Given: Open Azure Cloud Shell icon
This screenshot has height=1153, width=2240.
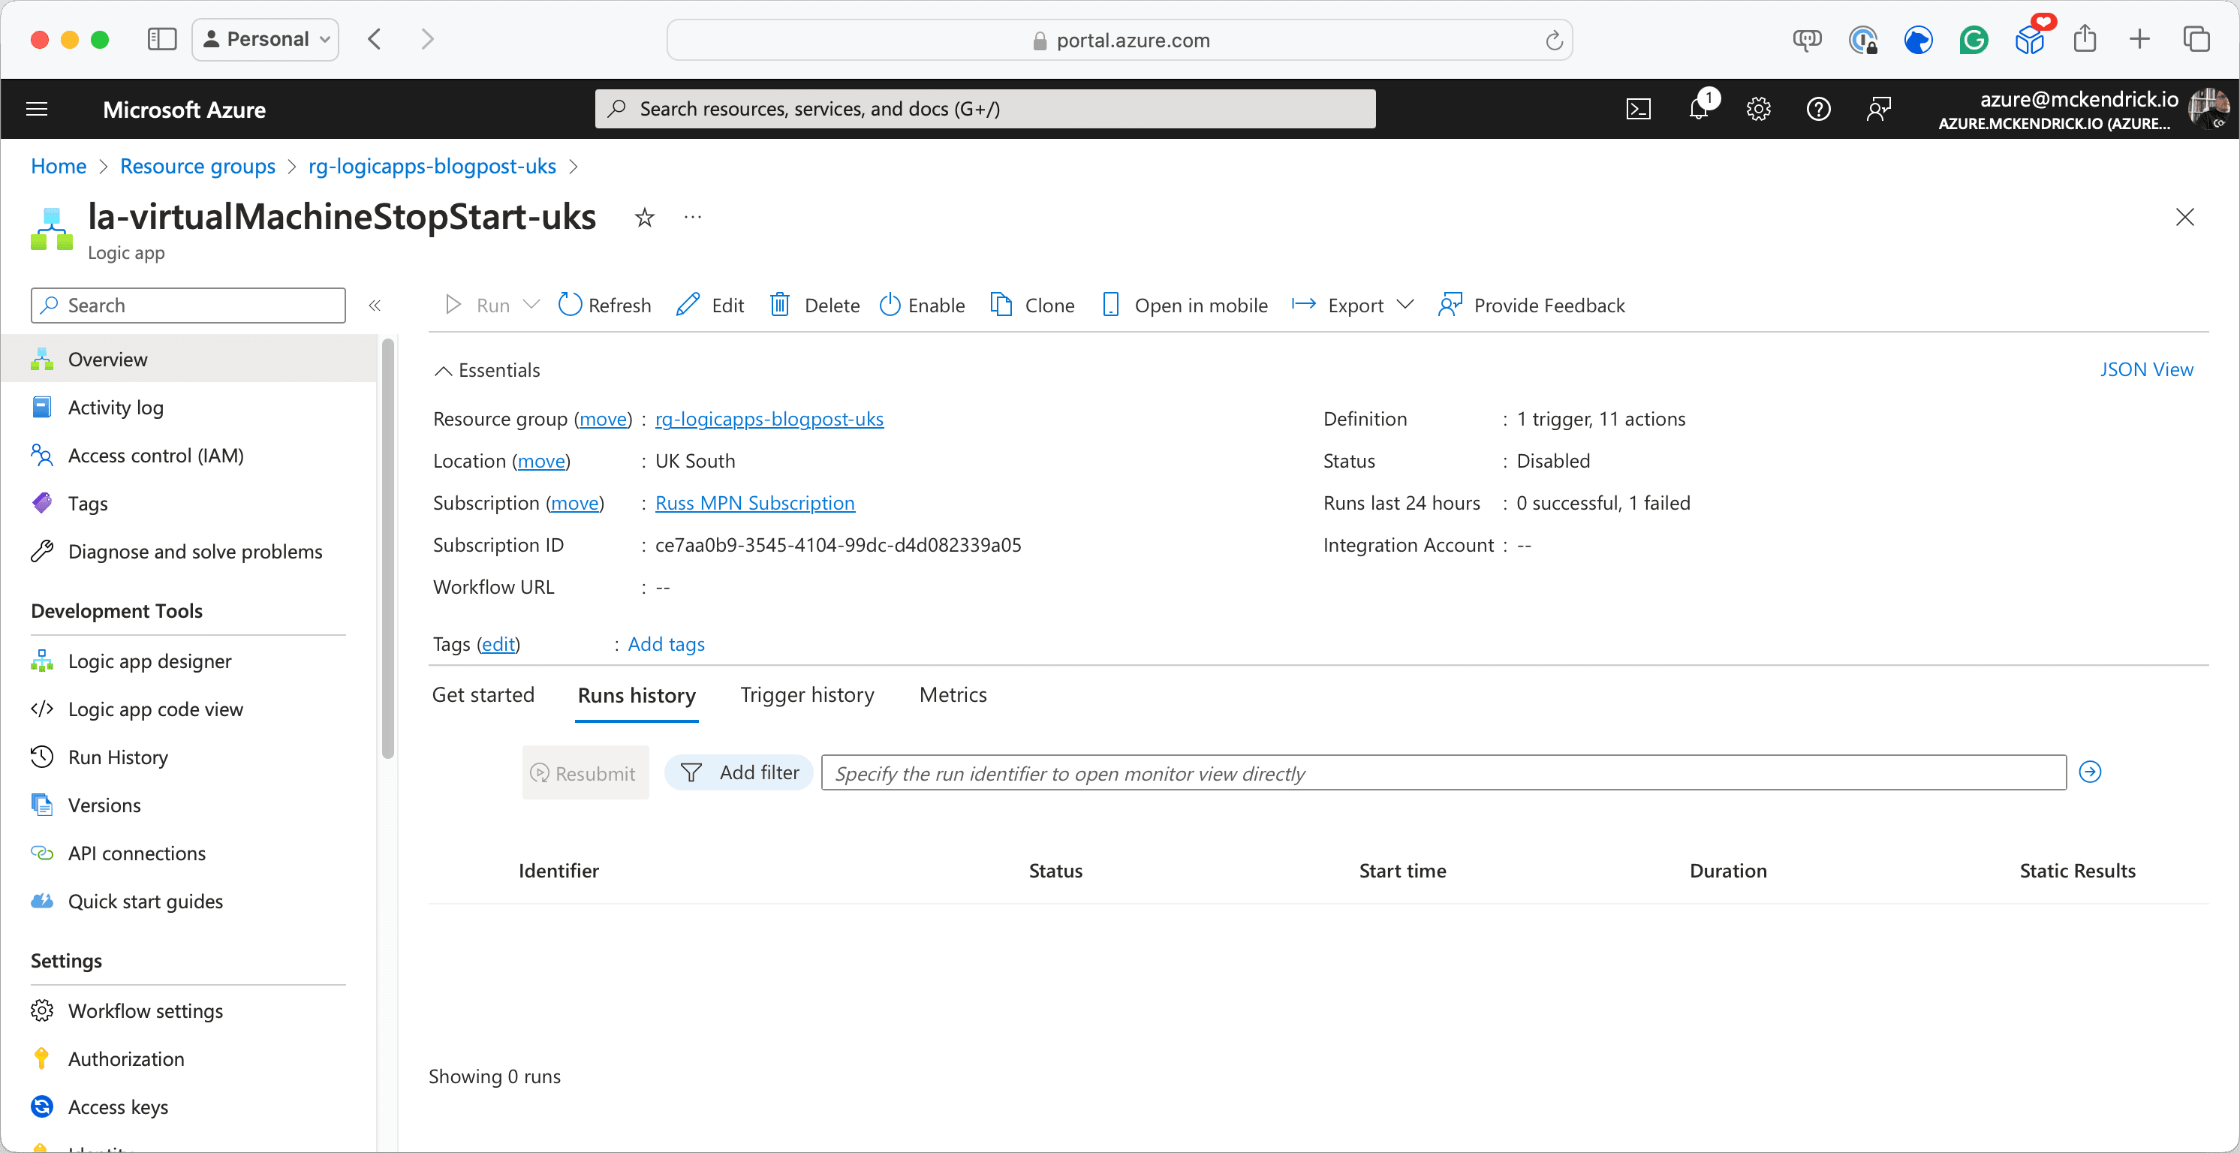Looking at the screenshot, I should (1638, 109).
